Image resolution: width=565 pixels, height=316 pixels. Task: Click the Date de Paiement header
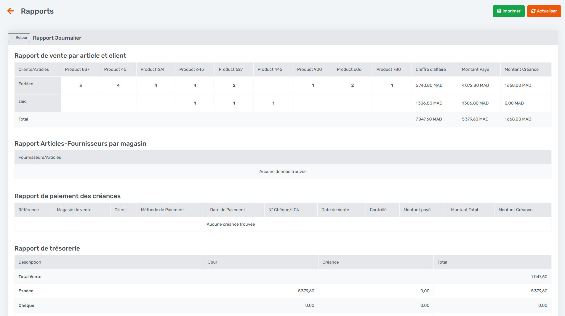click(x=227, y=210)
